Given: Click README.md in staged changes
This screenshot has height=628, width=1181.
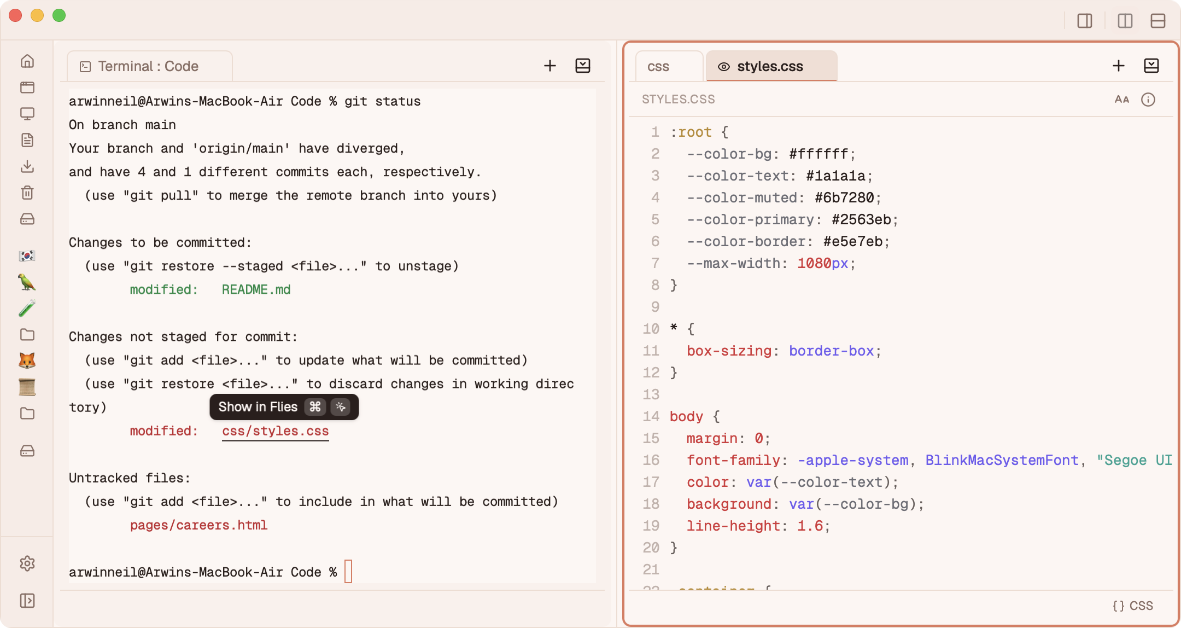Looking at the screenshot, I should click(x=256, y=289).
